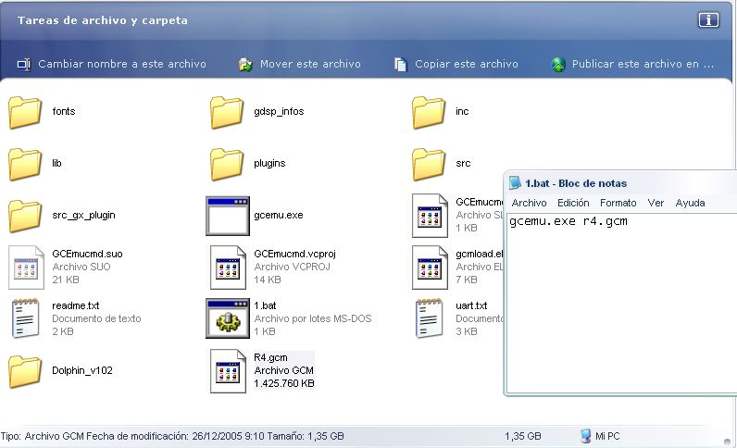
Task: Open the Ayuda menu in Notepad
Action: (x=690, y=203)
